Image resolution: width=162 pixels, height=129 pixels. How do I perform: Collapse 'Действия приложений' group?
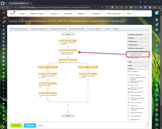click(x=138, y=48)
